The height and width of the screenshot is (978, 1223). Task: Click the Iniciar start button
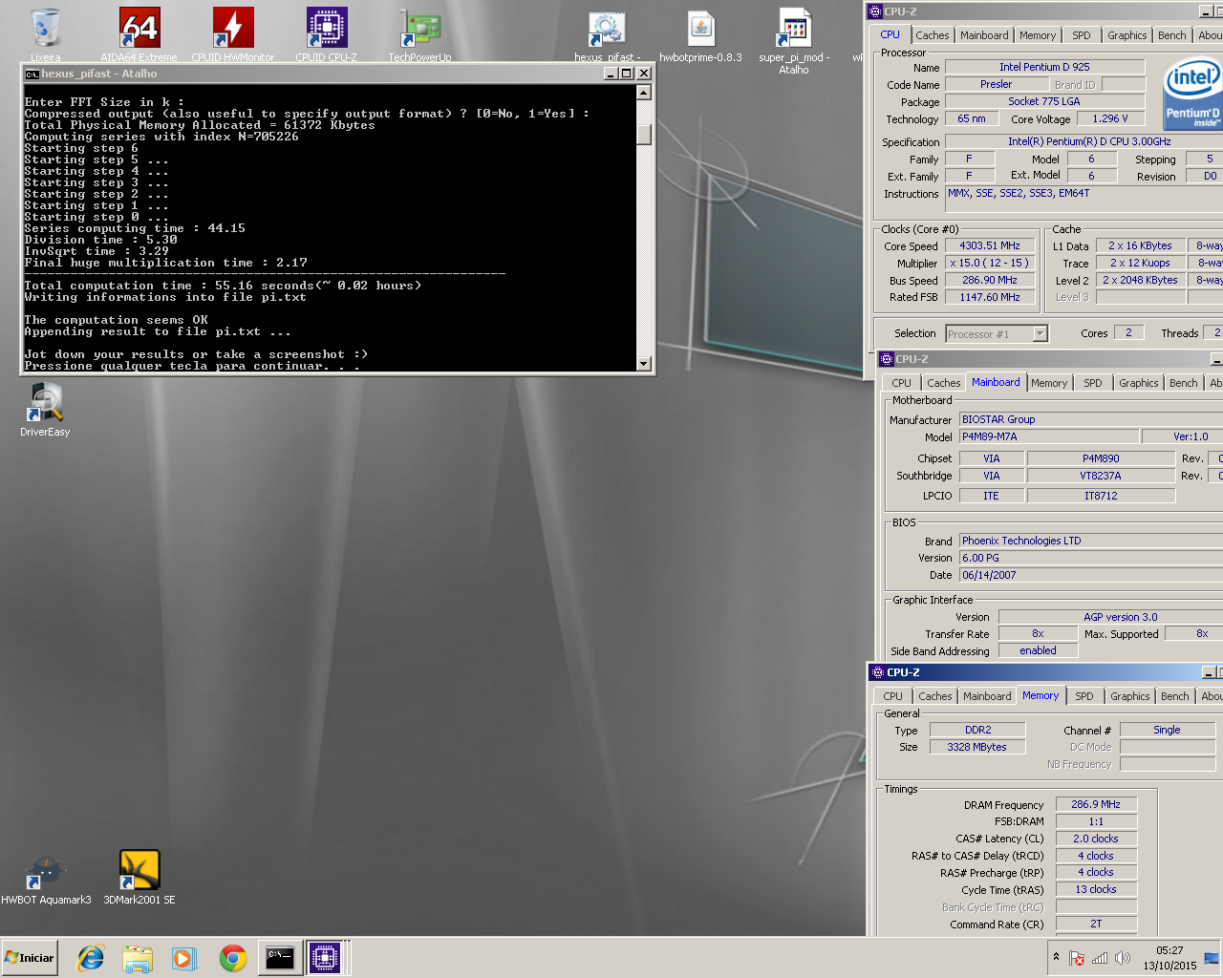tap(31, 957)
